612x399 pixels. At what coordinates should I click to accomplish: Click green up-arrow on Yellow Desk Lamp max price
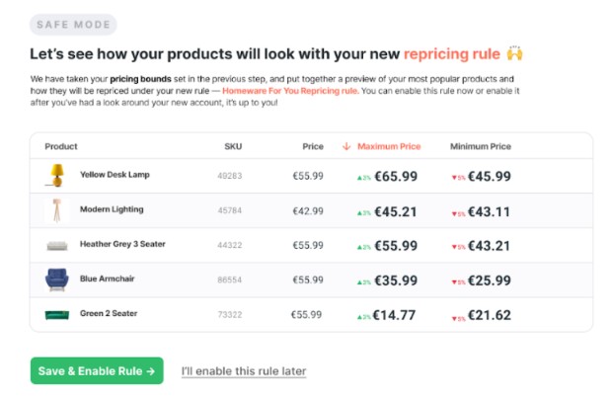pyautogui.click(x=360, y=178)
